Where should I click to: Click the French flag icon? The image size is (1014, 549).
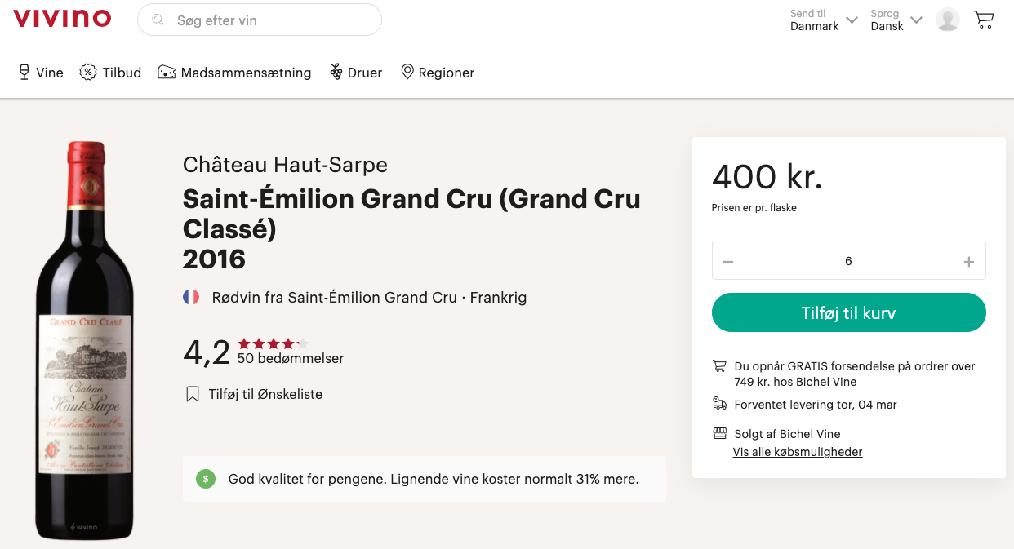click(x=190, y=297)
